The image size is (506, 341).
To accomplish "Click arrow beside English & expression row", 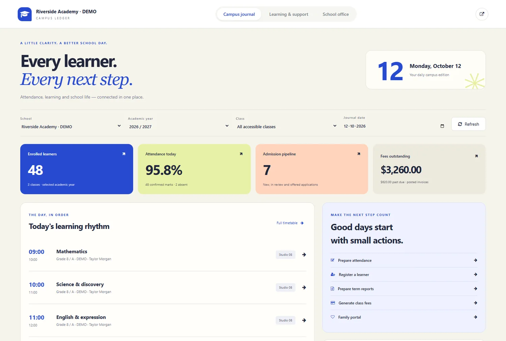I will pyautogui.click(x=304, y=320).
